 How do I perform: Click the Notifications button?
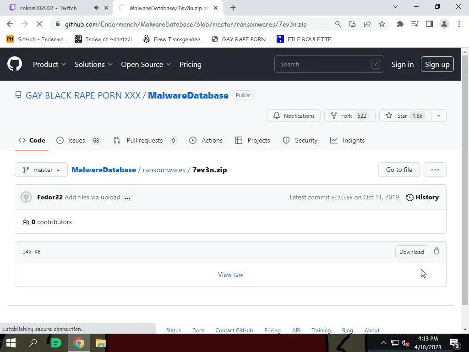294,116
